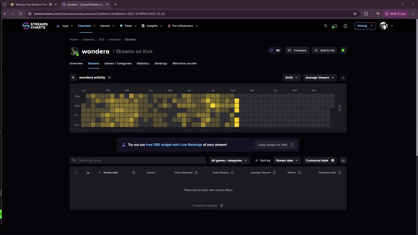This screenshot has height=235, width=418.
Task: View site information icon in address bar
Action: point(30,14)
